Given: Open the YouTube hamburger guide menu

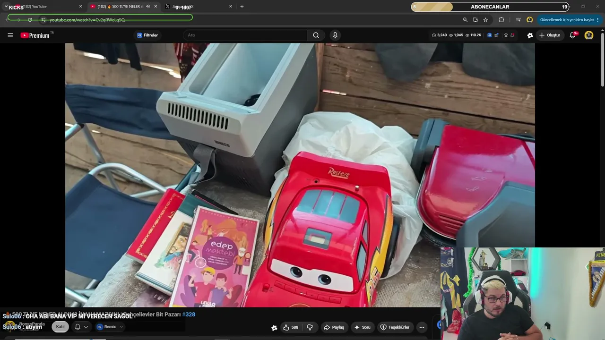Looking at the screenshot, I should (x=10, y=35).
